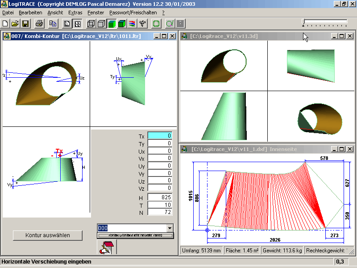Open the Fenster menu
The height and width of the screenshot is (268, 357).
pos(95,13)
